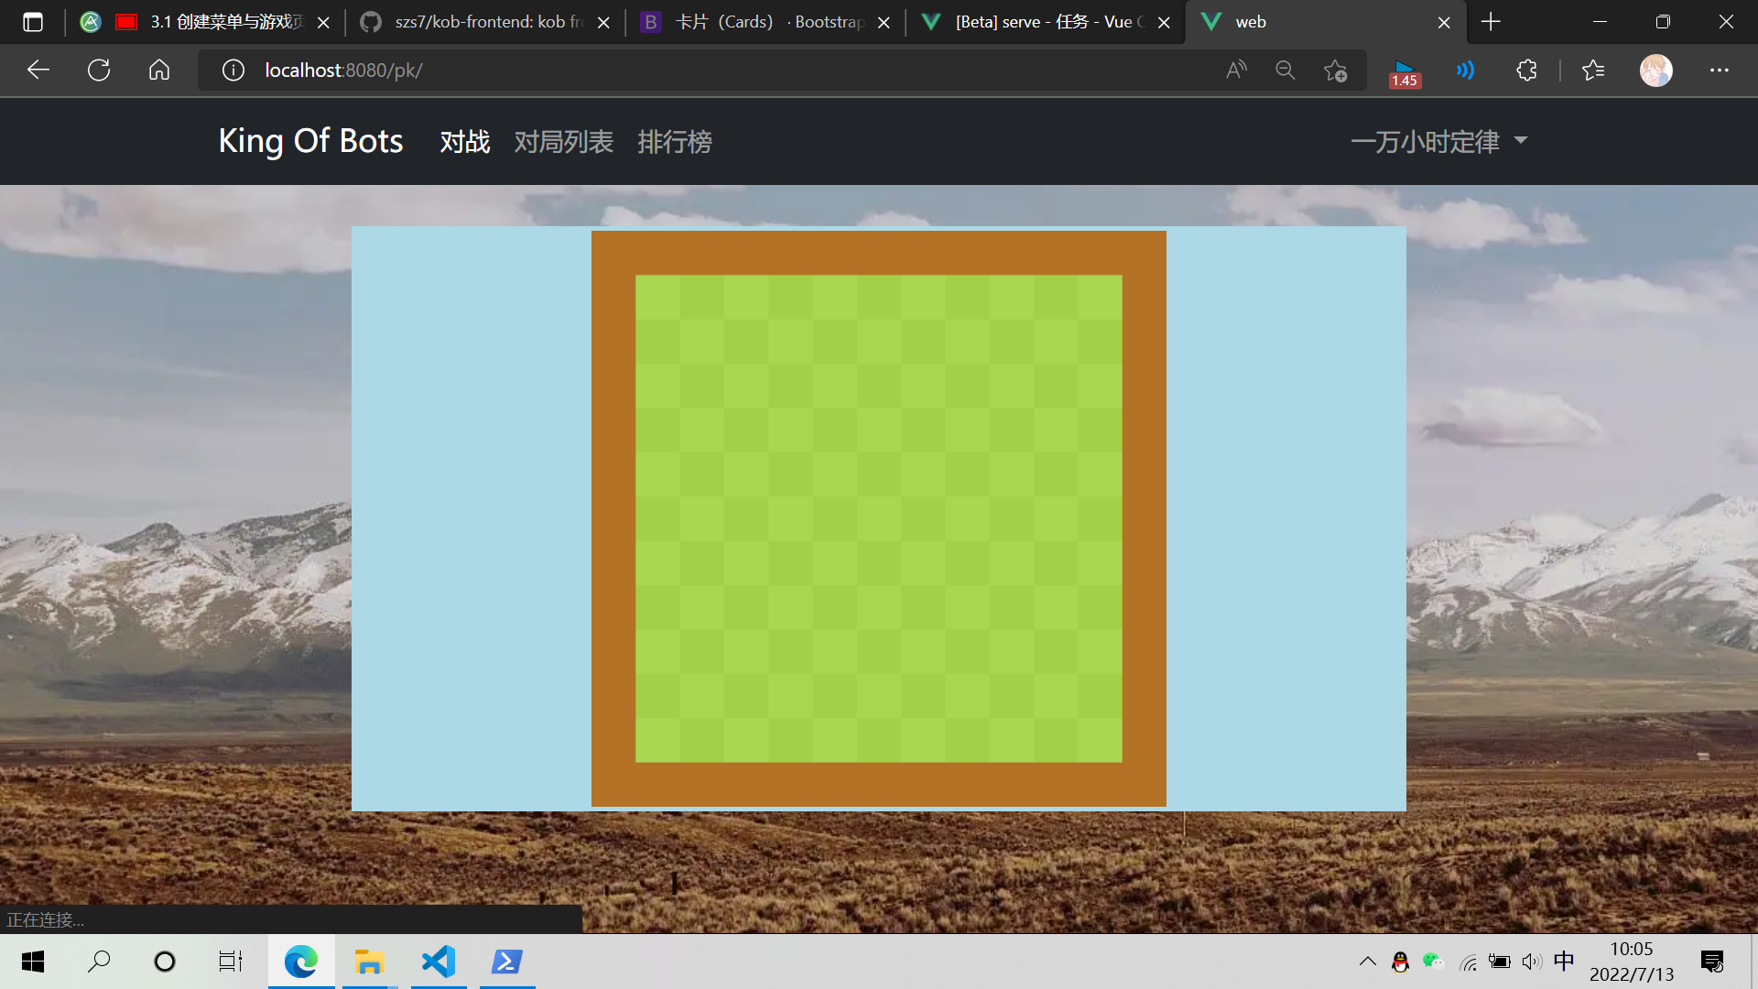Switch to PowerShell on the taskbar

click(x=507, y=962)
